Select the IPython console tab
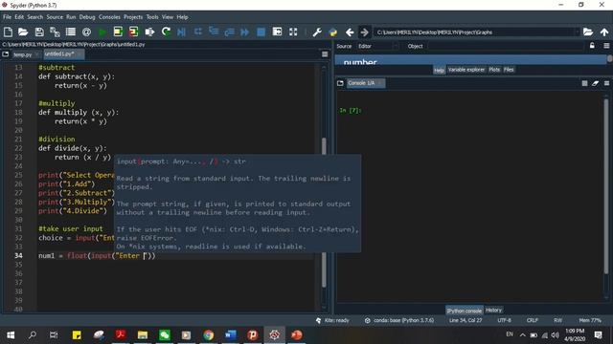Viewport: 613px width, 344px height. click(x=464, y=311)
